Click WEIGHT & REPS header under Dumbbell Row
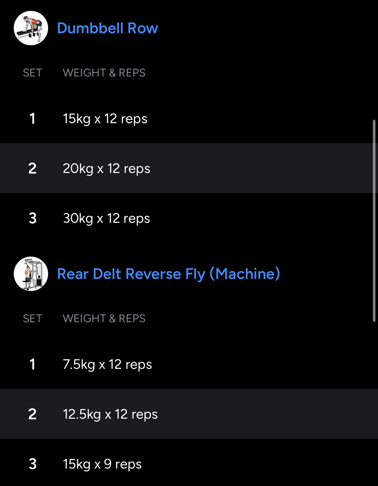378x486 pixels. [x=104, y=73]
